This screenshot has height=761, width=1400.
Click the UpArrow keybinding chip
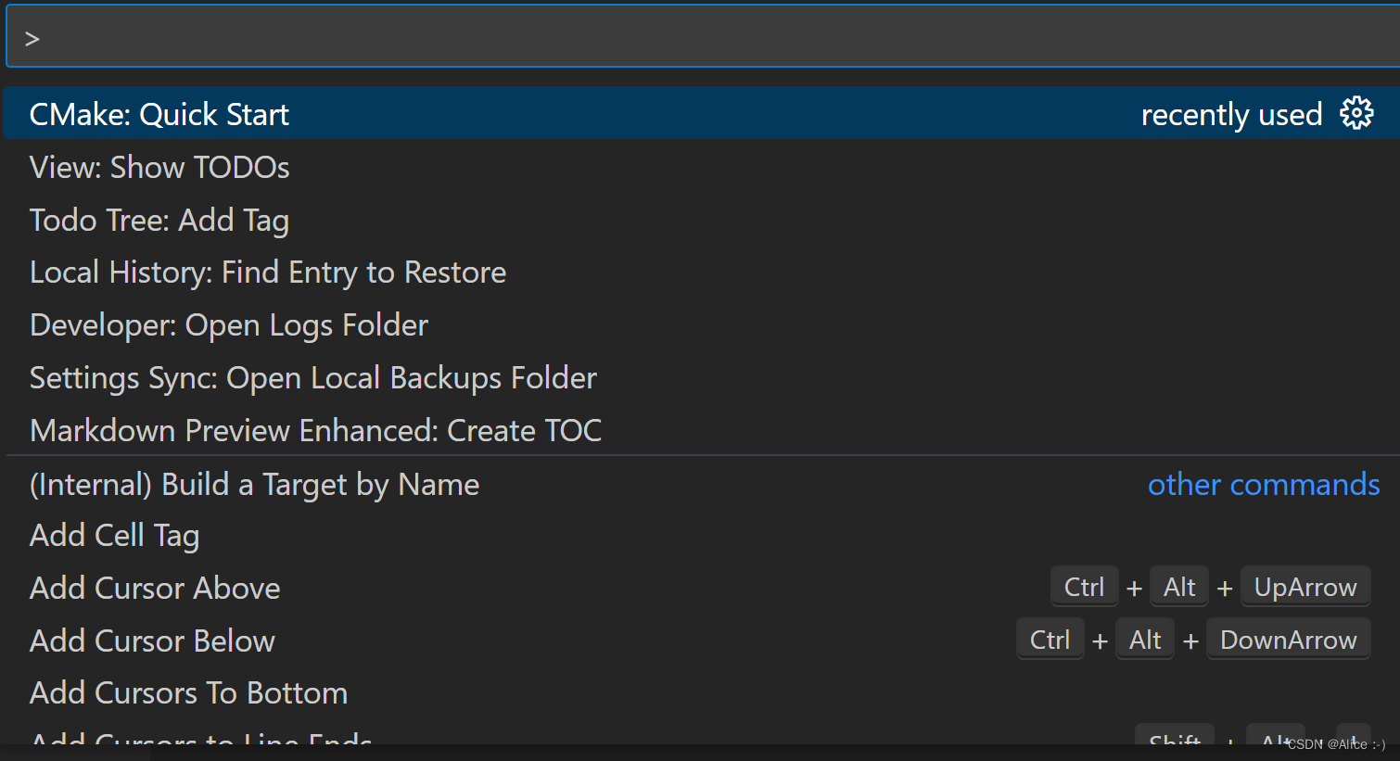pyautogui.click(x=1305, y=586)
